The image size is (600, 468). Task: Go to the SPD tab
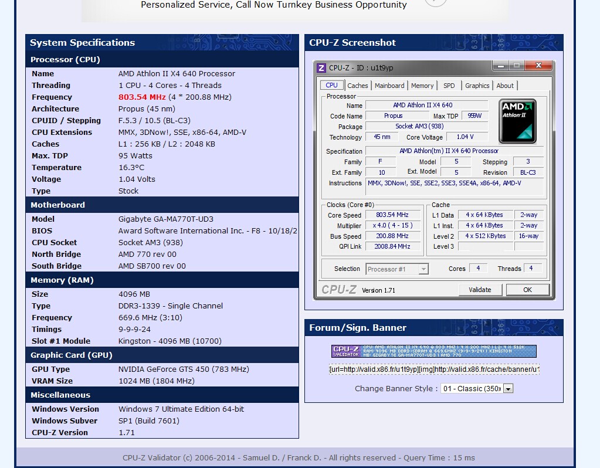tap(449, 86)
